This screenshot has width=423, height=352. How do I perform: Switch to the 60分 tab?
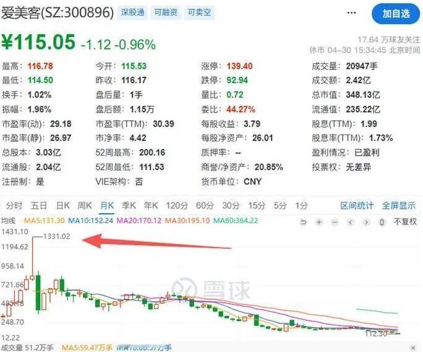(205, 206)
